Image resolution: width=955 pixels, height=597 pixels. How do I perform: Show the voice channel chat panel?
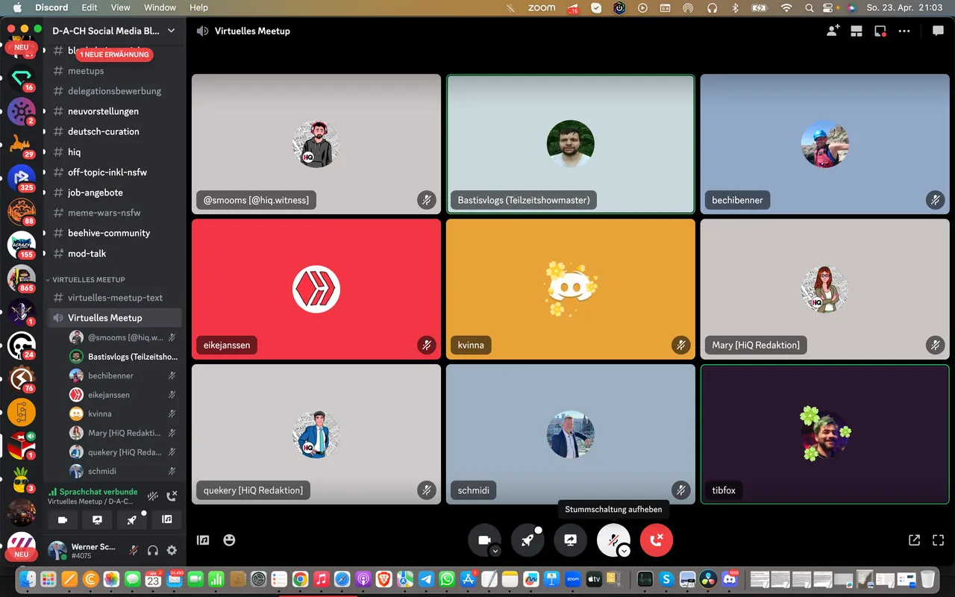click(938, 31)
